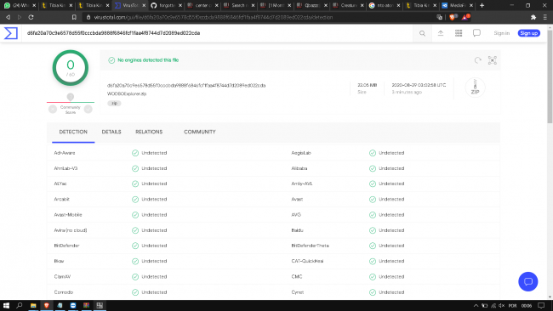Click the taskbar clock
The height and width of the screenshot is (311, 553).
click(x=527, y=305)
